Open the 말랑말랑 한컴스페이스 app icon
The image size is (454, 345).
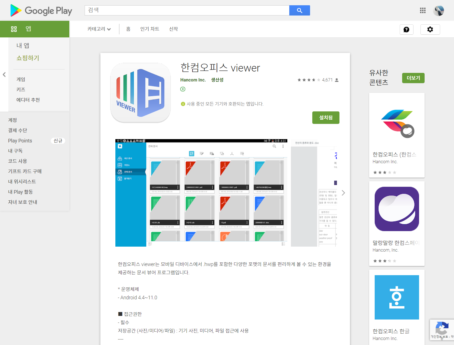397,209
